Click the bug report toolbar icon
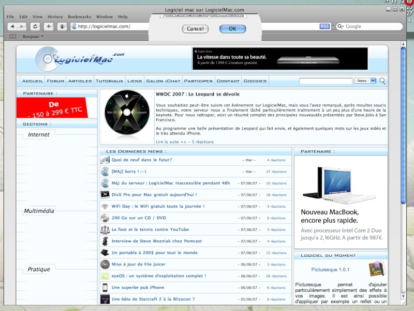Viewport: 414px width, 311px height. tap(62, 26)
